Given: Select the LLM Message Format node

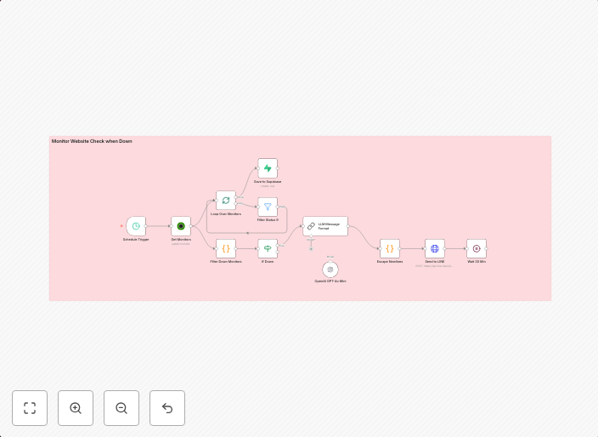Looking at the screenshot, I should coord(325,226).
